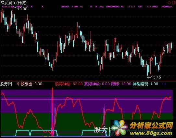This screenshot has width=176, height=138.
Task: Click the 神偷隐现 1.00 indicator label
Action: pyautogui.click(x=145, y=84)
